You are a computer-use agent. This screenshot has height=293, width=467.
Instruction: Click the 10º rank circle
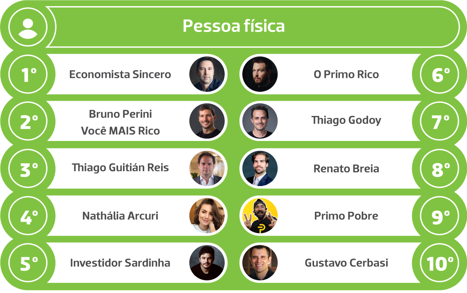440,263
